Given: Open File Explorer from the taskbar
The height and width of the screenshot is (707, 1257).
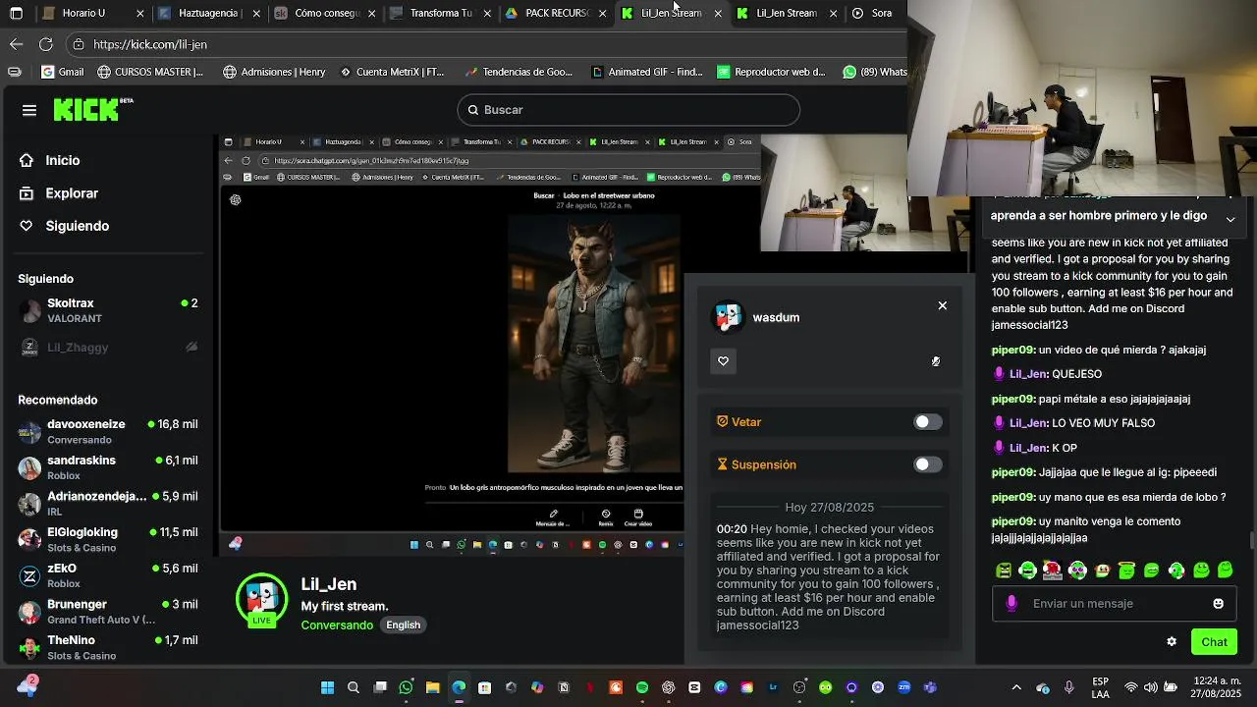Looking at the screenshot, I should point(432,687).
